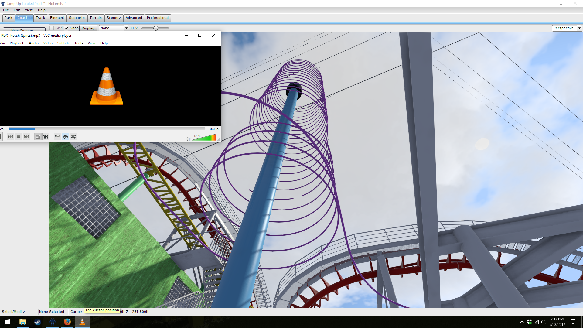Open the Display options button
The image size is (583, 328).
(x=88, y=28)
